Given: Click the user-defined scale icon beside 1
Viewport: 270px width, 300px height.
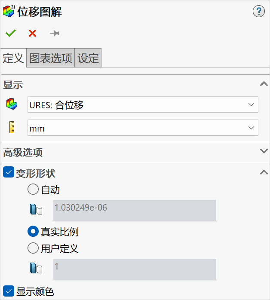Looking at the screenshot, I should 36,269.
